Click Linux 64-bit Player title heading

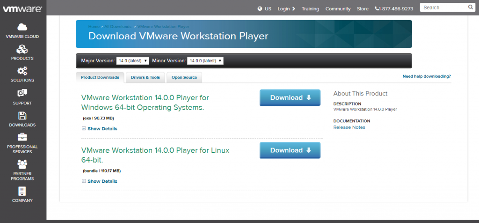click(x=155, y=155)
